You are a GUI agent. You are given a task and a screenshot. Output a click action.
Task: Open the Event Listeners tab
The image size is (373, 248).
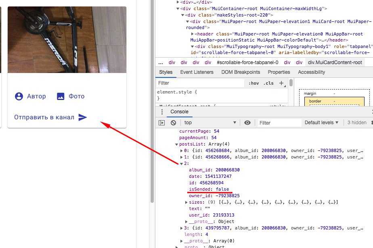(197, 72)
